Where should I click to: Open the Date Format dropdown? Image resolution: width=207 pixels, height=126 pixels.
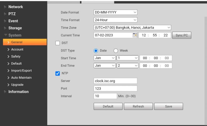(115, 12)
